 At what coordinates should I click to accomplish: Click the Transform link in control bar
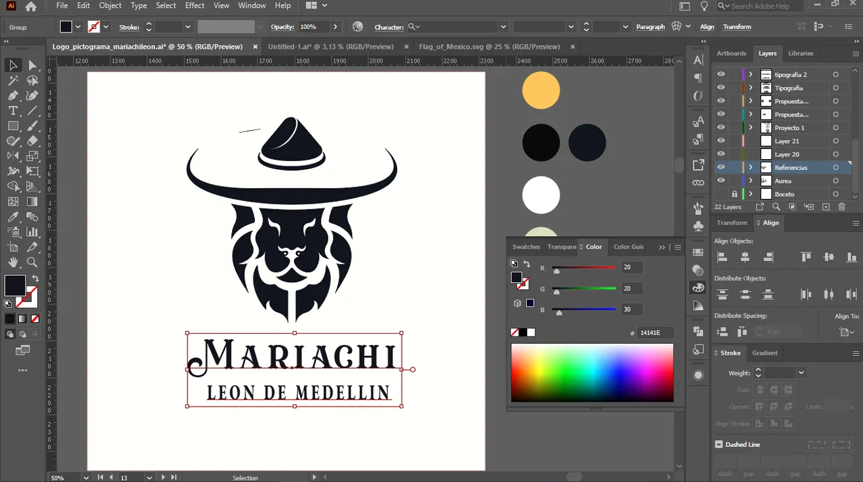737,27
